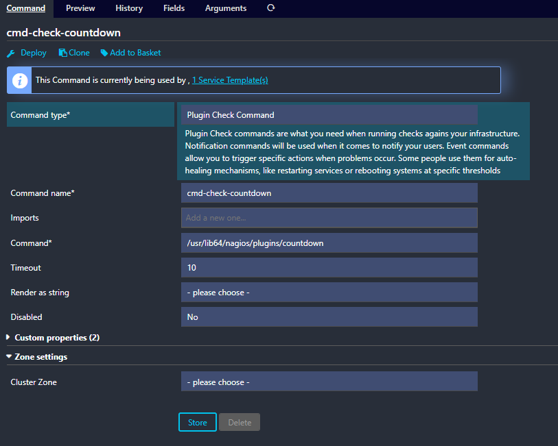The height and width of the screenshot is (446, 558).
Task: Click the Deploy wrench icon
Action: [x=10, y=53]
